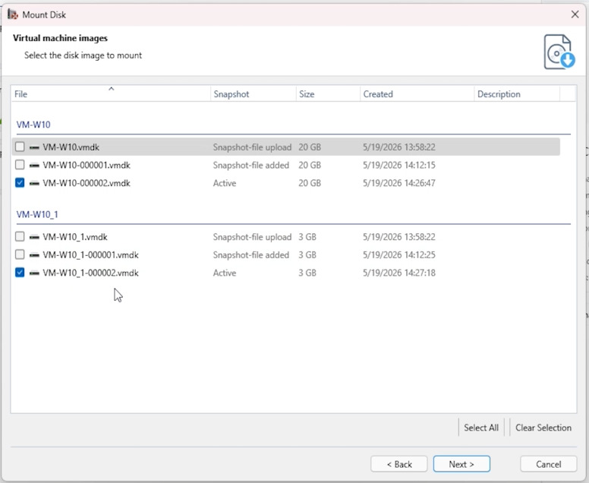
Task: Check the VM-W10.vmdk checkbox
Action: (x=20, y=147)
